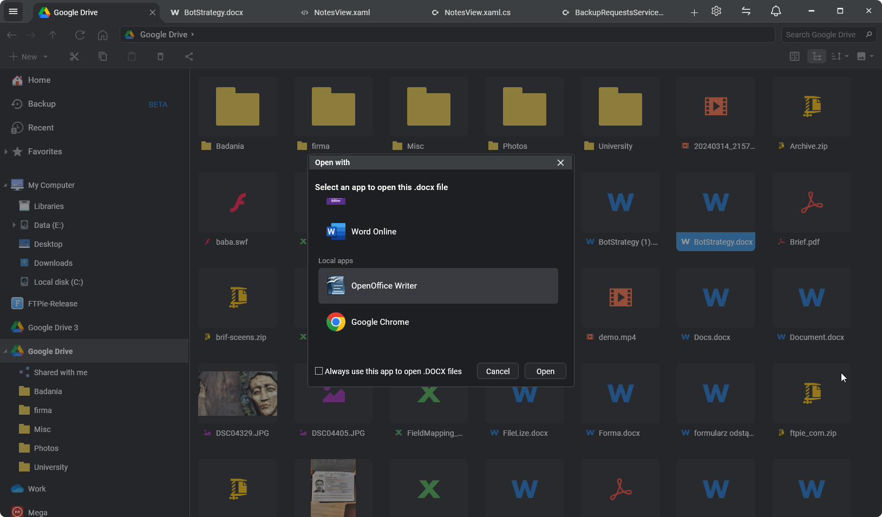Click the share icon in toolbar

[x=189, y=56]
